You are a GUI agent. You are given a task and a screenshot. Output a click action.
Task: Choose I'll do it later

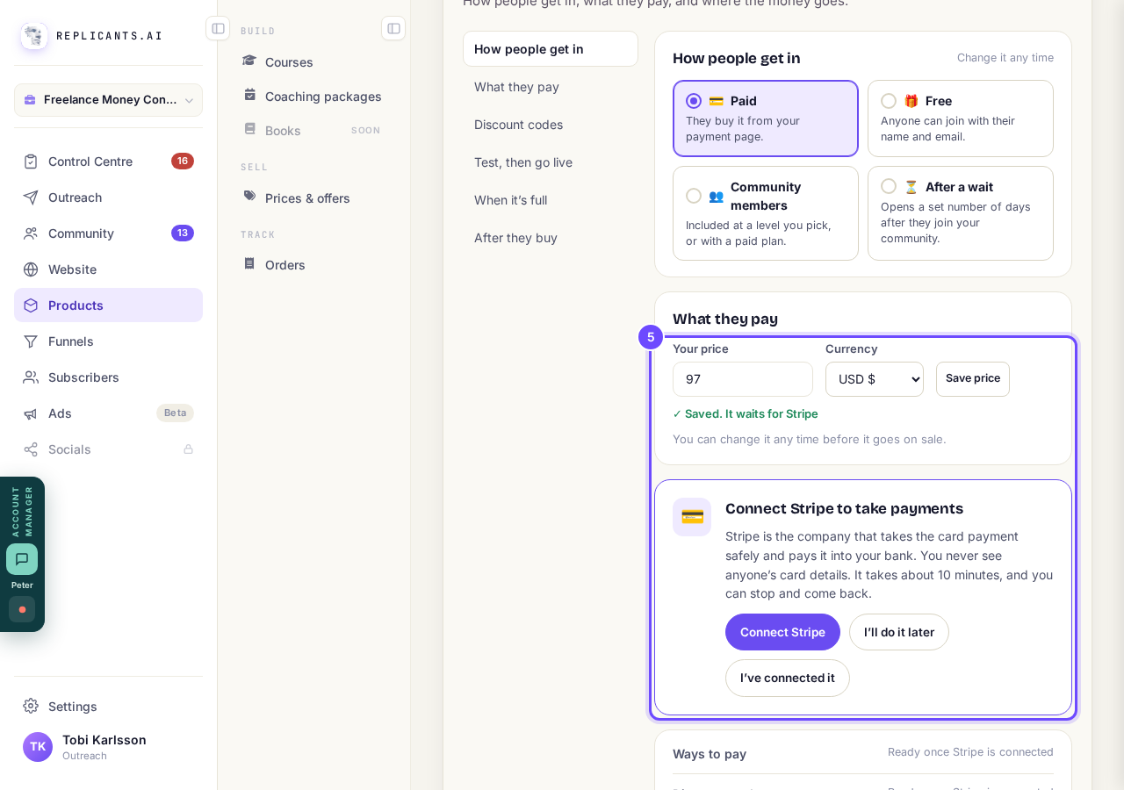(x=899, y=632)
